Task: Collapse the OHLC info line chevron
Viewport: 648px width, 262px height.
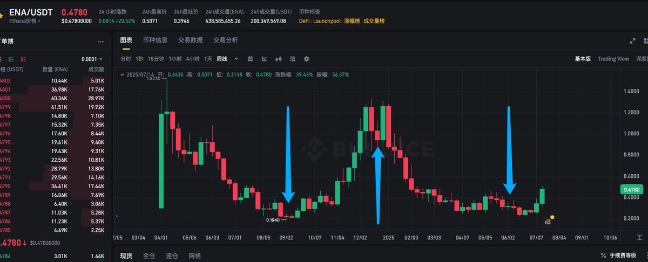Action: tap(122, 75)
